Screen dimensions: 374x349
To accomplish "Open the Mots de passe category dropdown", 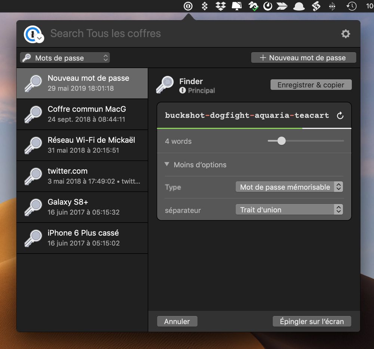I will [x=65, y=58].
